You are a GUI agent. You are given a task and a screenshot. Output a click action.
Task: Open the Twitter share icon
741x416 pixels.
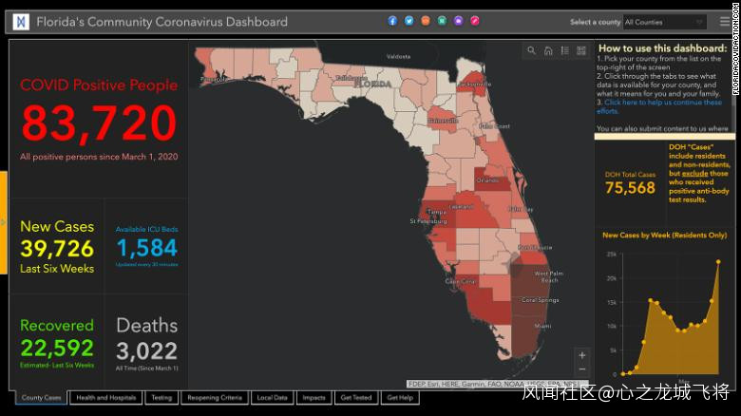(x=408, y=21)
